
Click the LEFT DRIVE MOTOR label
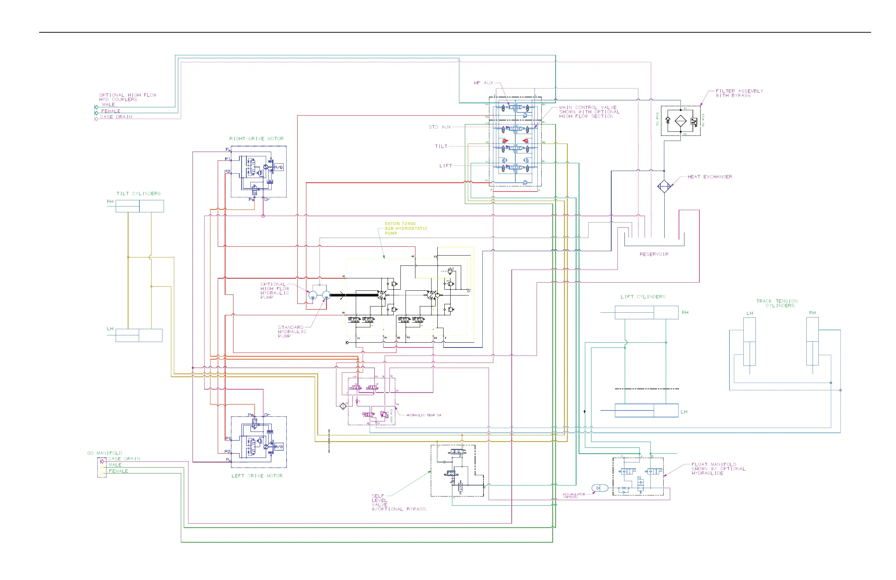pos(257,476)
